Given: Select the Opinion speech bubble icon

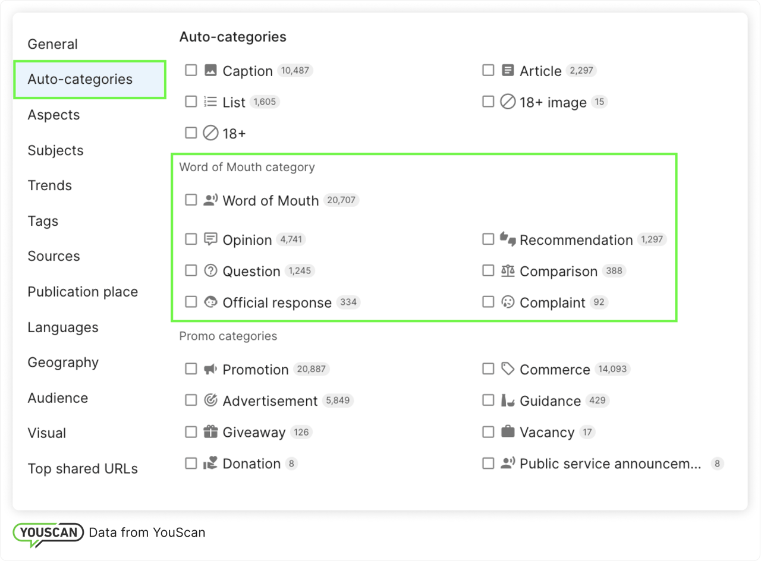Looking at the screenshot, I should (210, 239).
